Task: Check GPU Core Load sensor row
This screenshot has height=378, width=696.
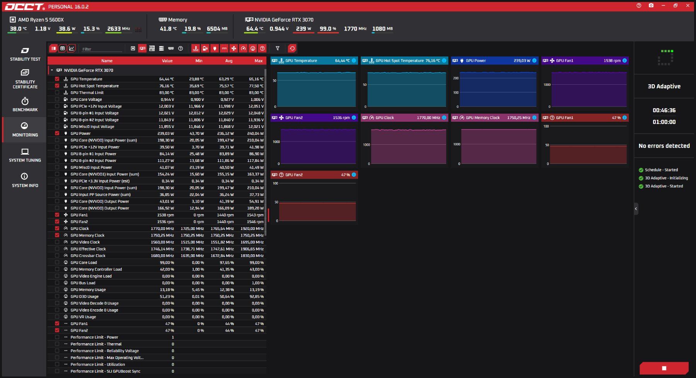Action: point(57,262)
